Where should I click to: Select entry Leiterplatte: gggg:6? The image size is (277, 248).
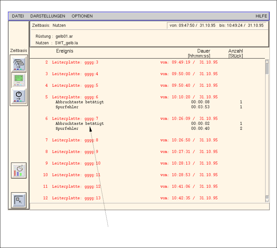pos(75,97)
